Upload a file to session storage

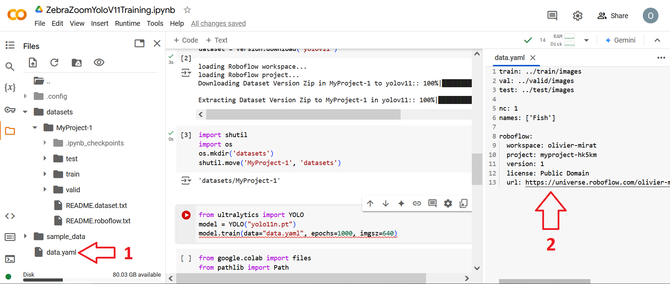click(33, 62)
